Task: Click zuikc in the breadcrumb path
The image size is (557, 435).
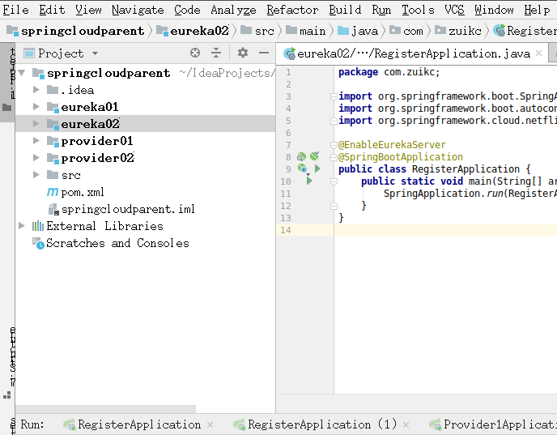Action: [x=465, y=32]
